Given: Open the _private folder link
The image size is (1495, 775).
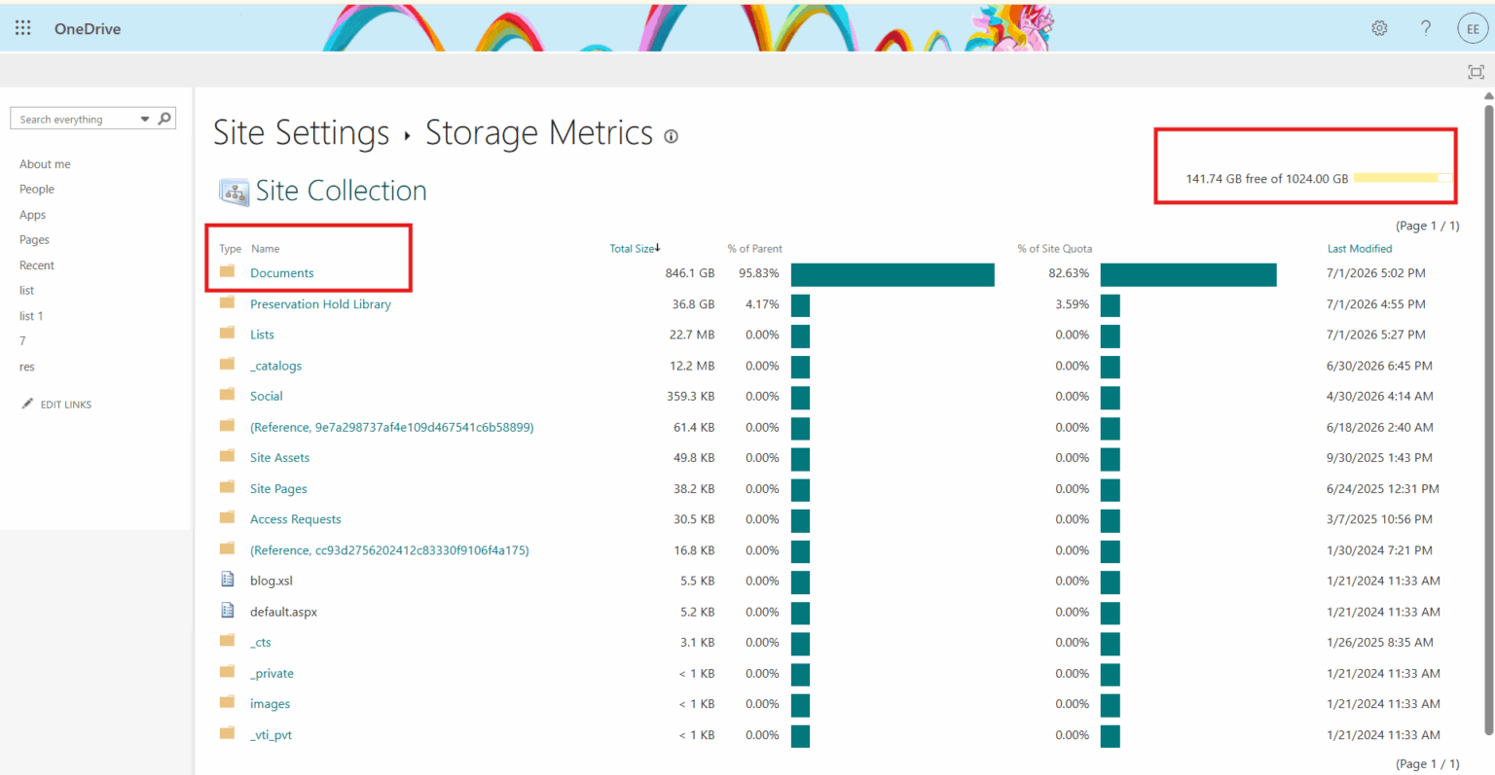Looking at the screenshot, I should click(x=272, y=673).
